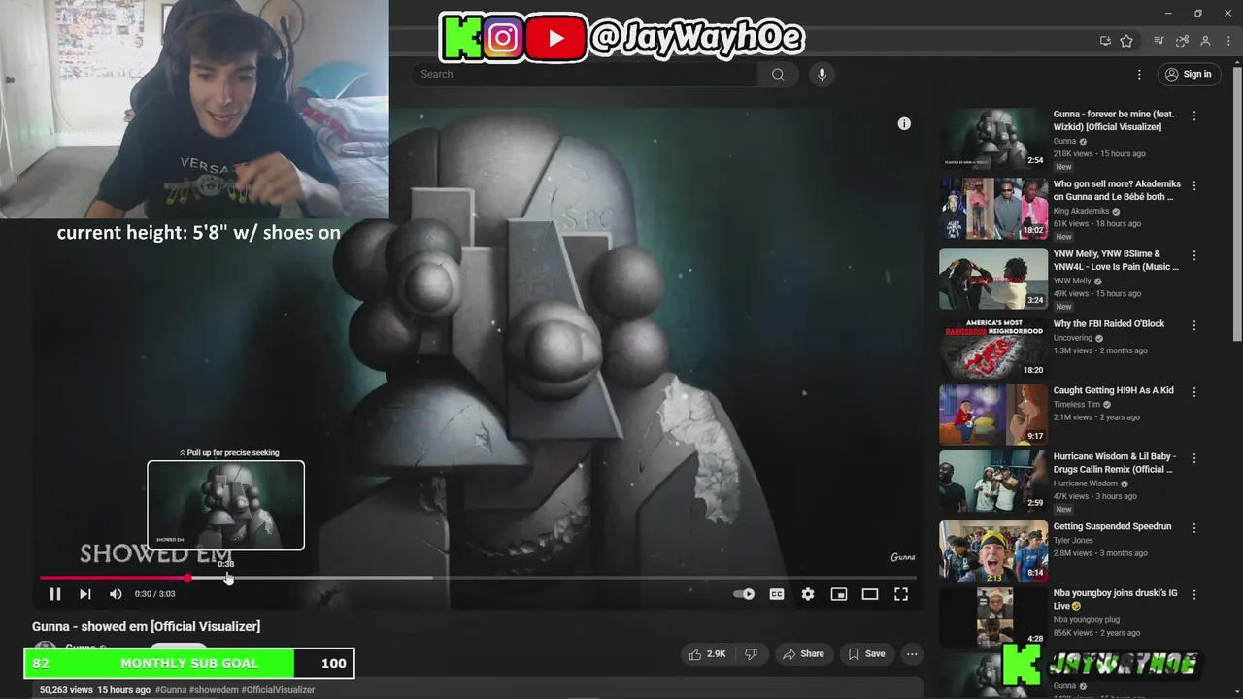
Task: Open the Uncovering channel name
Action: tap(1073, 338)
